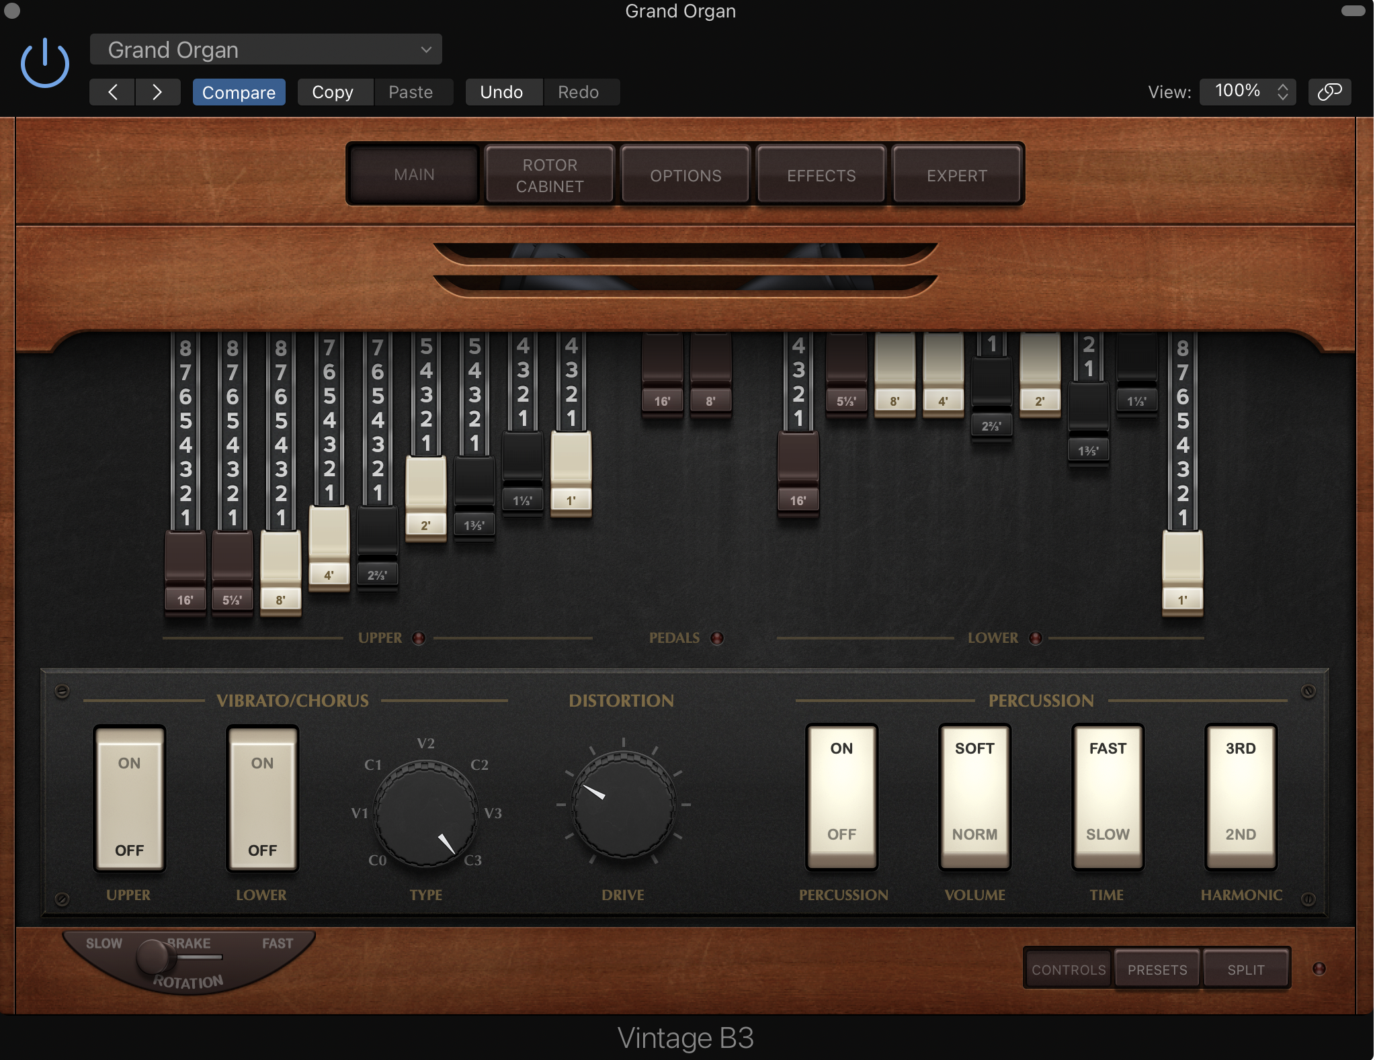1375x1060 pixels.
Task: Go to next preset arrow
Action: [157, 92]
